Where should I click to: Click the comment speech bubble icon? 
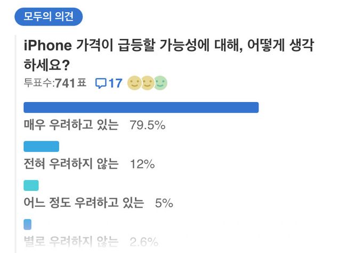coord(101,83)
